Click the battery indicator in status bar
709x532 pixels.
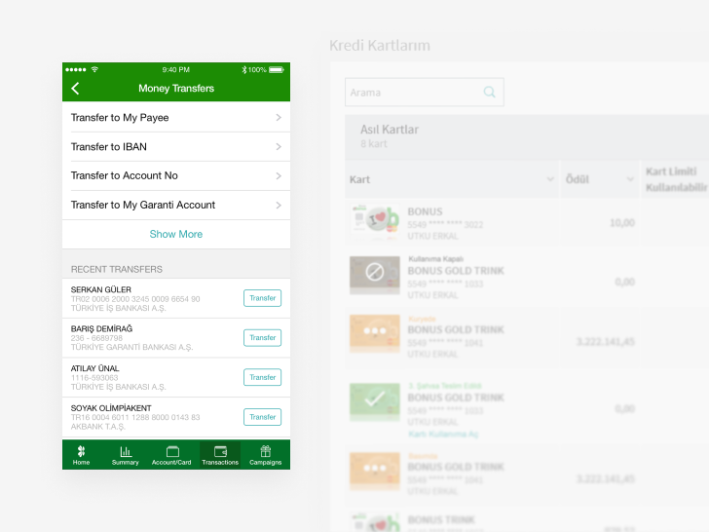[x=277, y=70]
